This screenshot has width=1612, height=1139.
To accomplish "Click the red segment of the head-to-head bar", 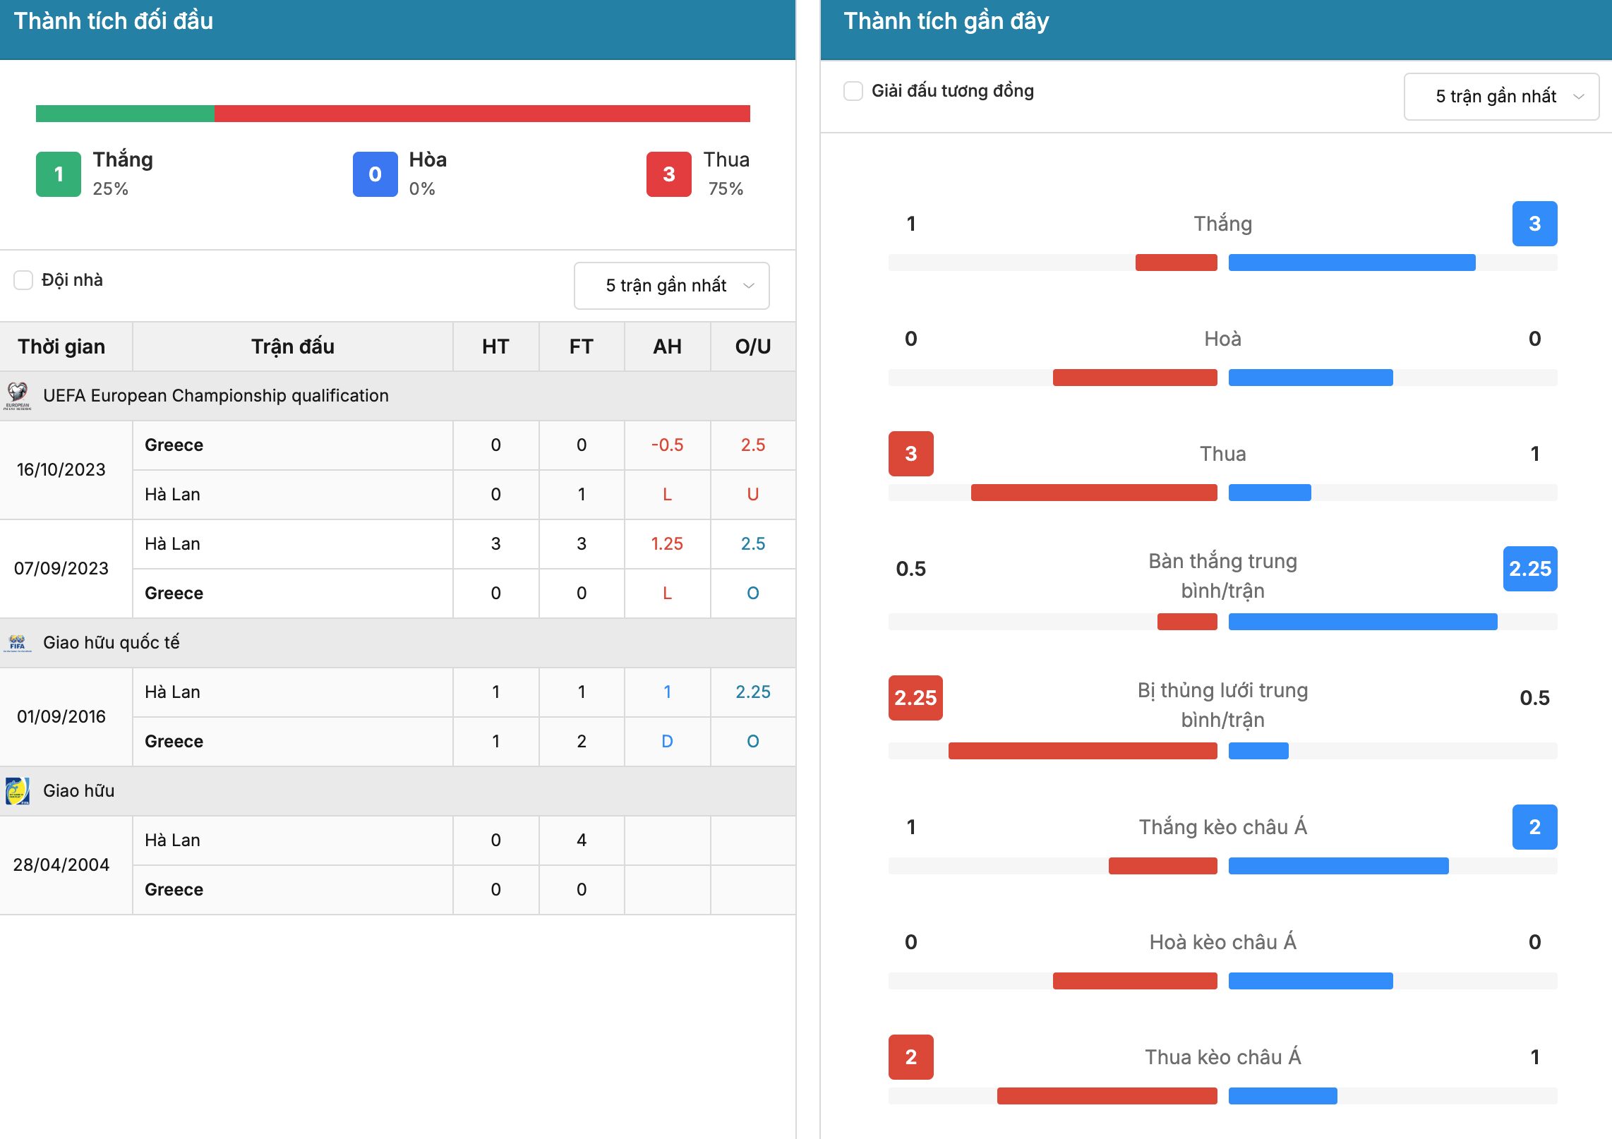I will click(482, 114).
